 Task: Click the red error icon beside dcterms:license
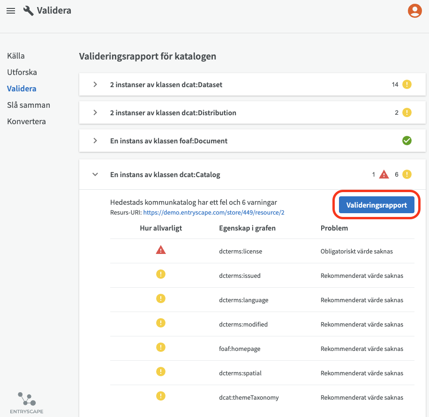tap(161, 251)
